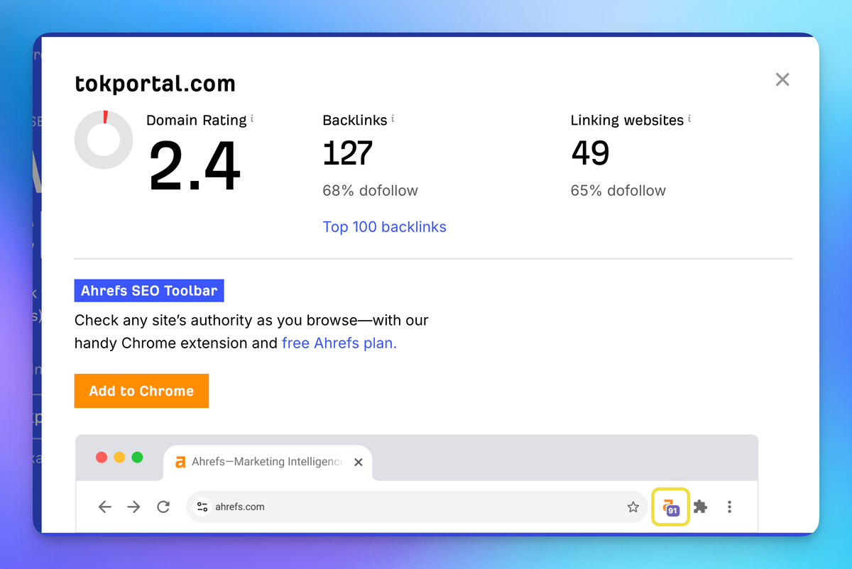The image size is (852, 569).
Task: Click the 68% dofollow text
Action: (x=370, y=190)
